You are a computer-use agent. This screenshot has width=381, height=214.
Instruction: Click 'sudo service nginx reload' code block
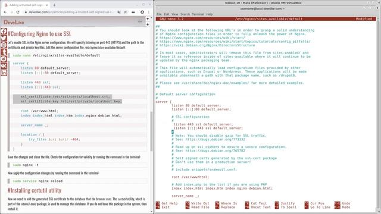pos(77,181)
